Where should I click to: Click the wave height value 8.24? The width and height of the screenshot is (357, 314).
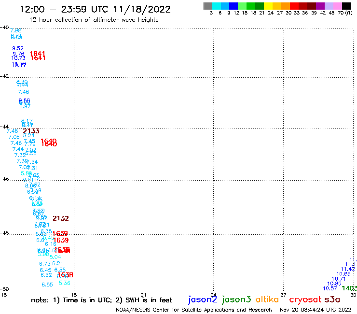point(28,135)
